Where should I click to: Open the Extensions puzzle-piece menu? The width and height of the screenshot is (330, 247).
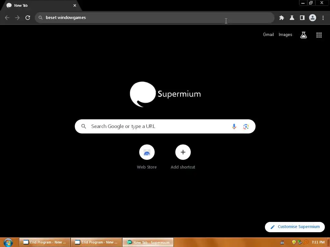click(282, 18)
